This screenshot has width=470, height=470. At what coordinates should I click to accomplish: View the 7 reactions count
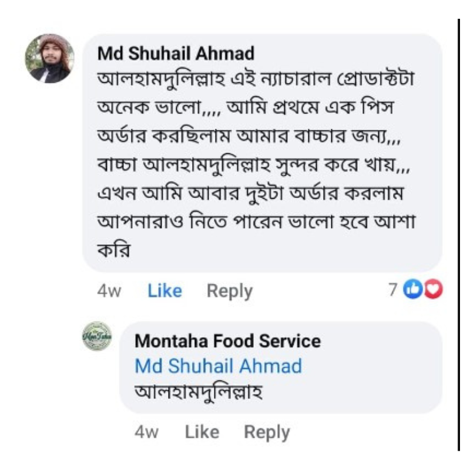[x=392, y=289]
